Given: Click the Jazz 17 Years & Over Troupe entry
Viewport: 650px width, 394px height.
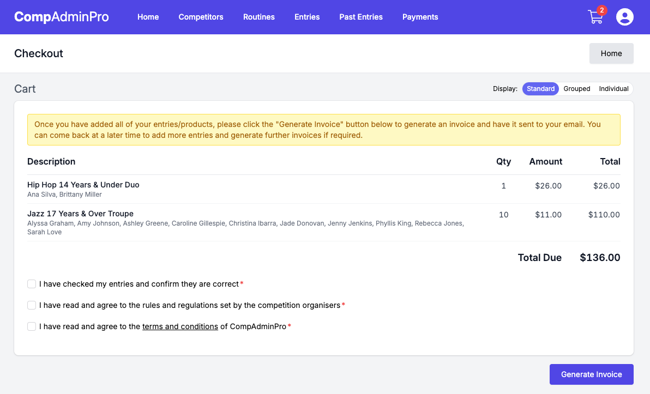Looking at the screenshot, I should [x=80, y=214].
